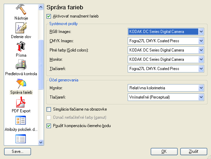Screen dimensions: 211x159
Task: Uncheck Použiť kompenzáciu čierneho bodu
Action: 49,126
